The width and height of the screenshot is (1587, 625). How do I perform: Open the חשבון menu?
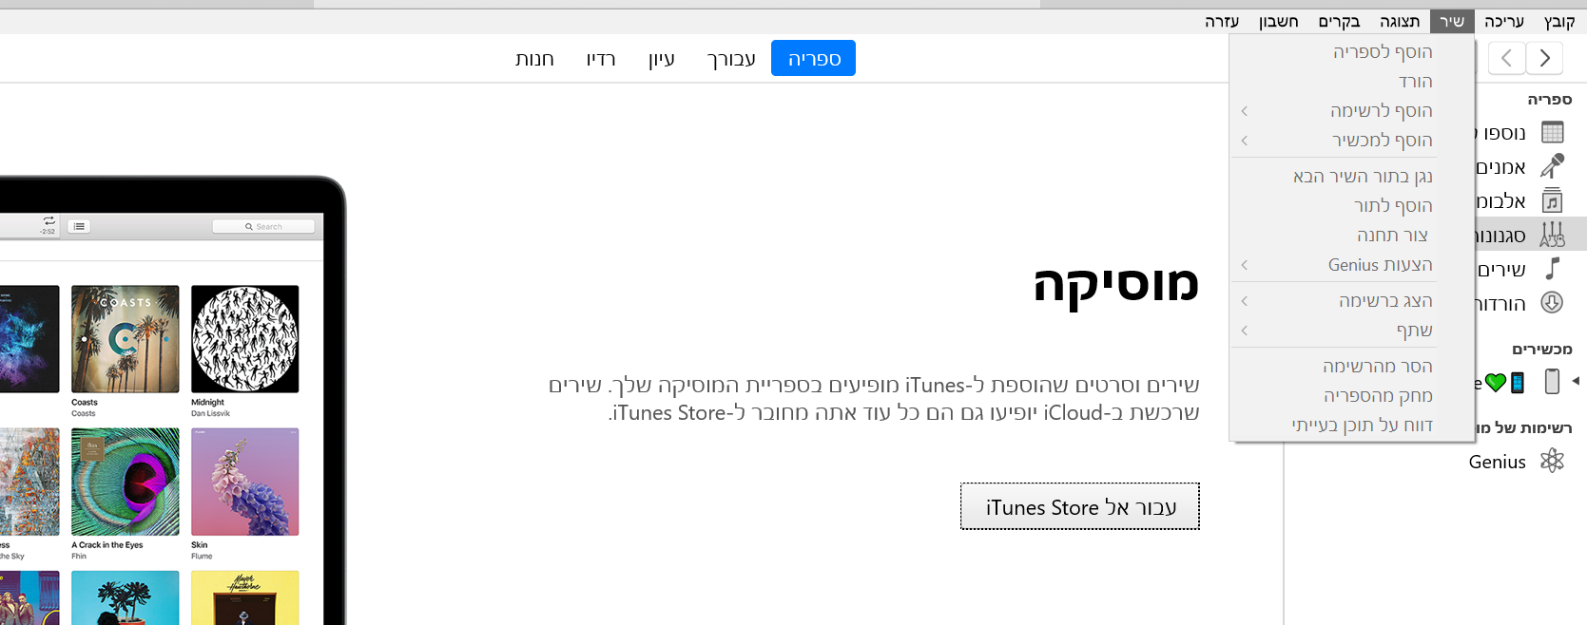tap(1279, 21)
